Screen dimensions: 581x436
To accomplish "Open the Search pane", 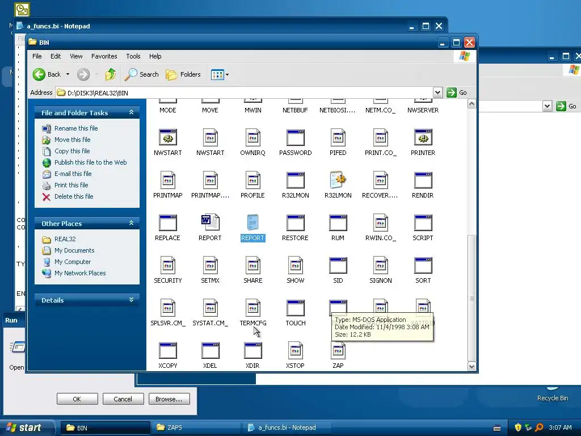I will pyautogui.click(x=141, y=74).
